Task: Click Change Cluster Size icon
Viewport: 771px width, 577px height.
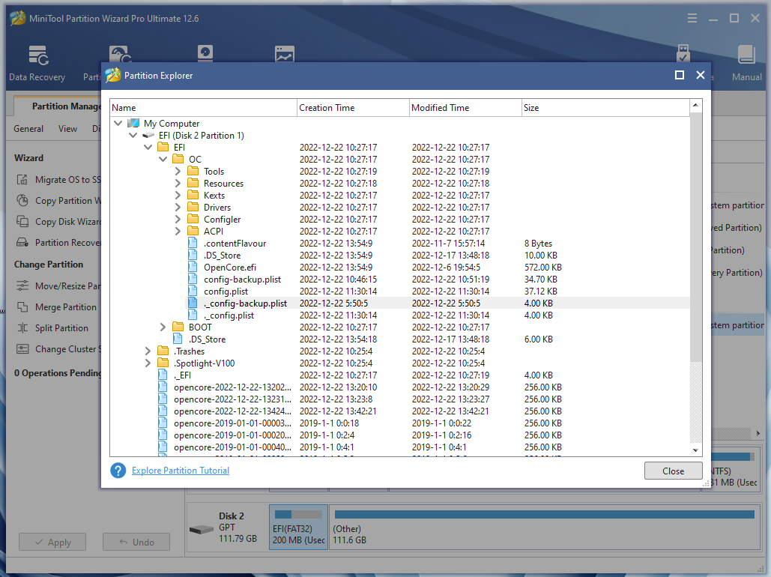Action: pyautogui.click(x=22, y=348)
